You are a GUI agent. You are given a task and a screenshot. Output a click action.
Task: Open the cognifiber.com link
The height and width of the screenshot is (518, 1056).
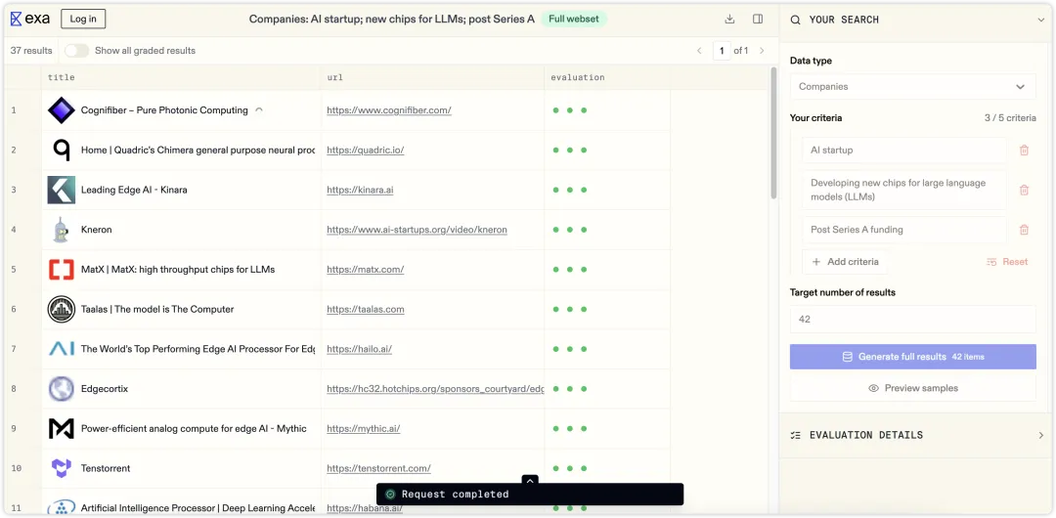[388, 110]
